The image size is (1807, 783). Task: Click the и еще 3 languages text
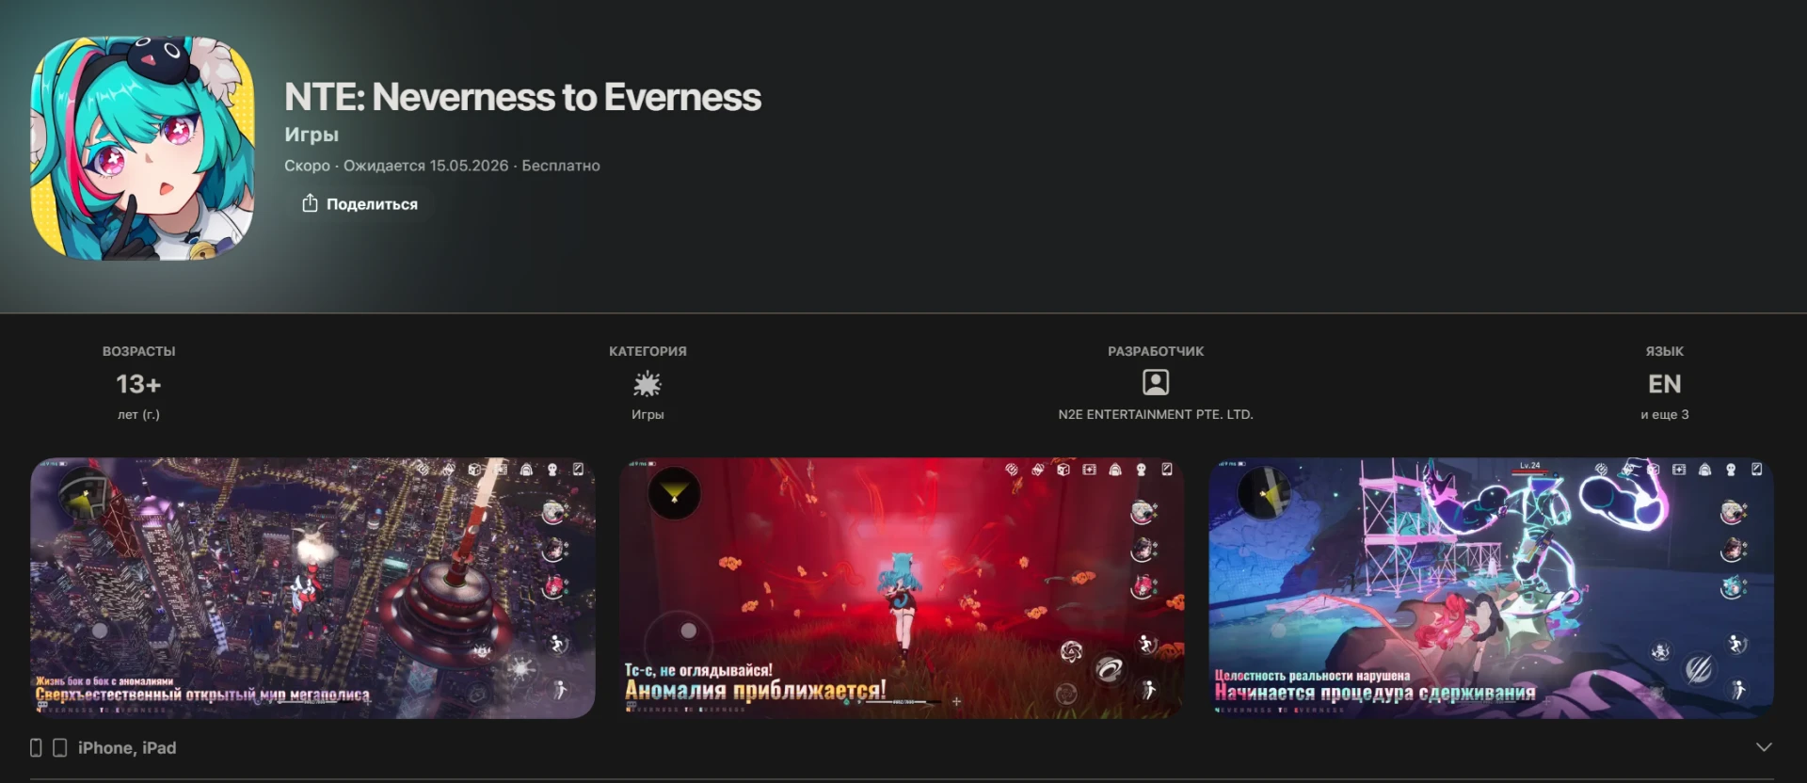pyautogui.click(x=1664, y=414)
